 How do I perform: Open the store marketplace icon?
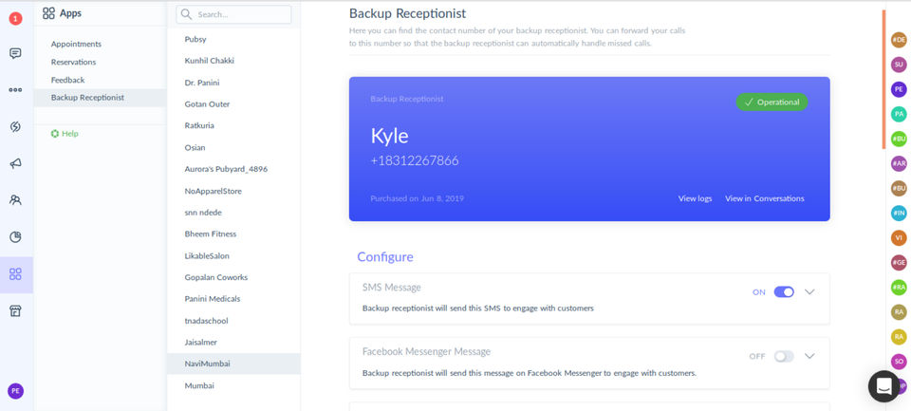coord(15,310)
